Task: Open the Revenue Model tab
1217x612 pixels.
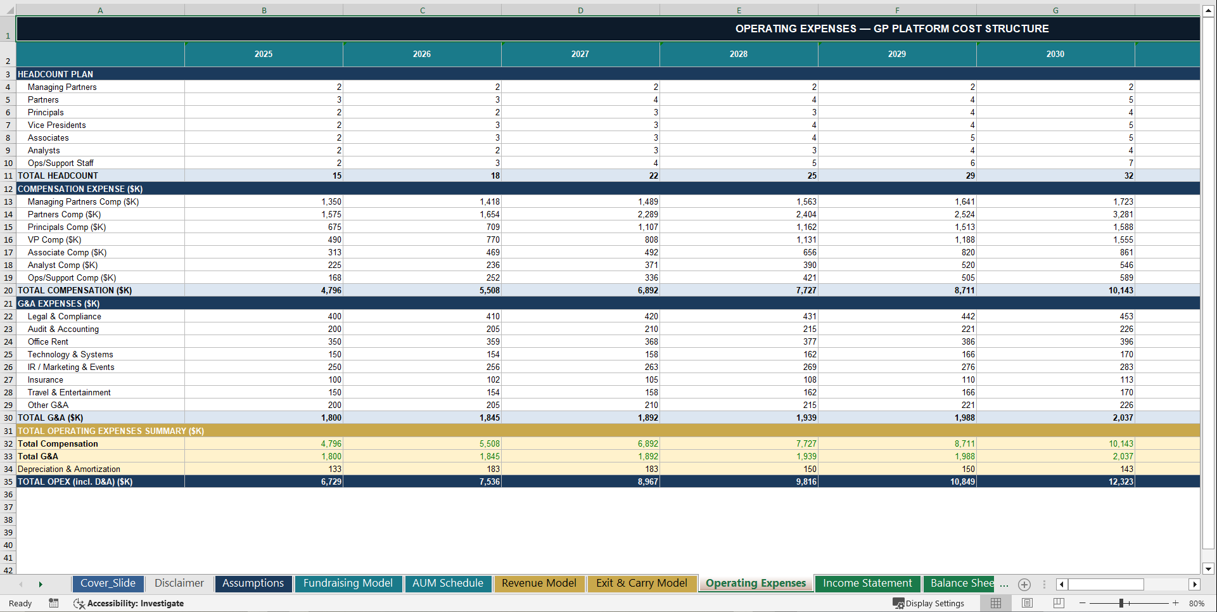Action: 539,583
